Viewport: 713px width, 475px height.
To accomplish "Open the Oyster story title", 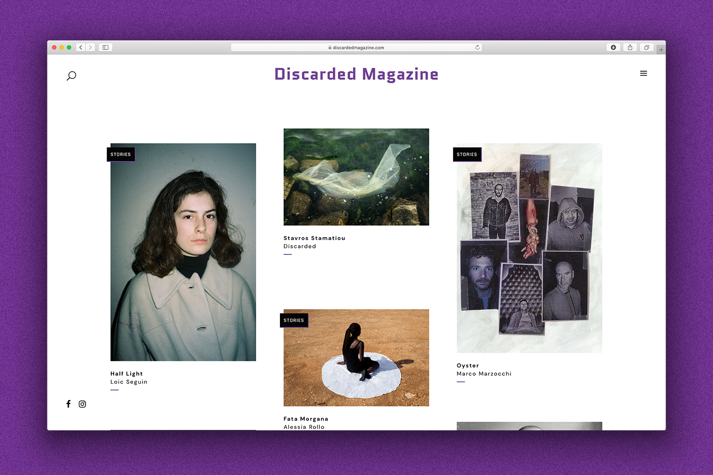I will point(468,366).
